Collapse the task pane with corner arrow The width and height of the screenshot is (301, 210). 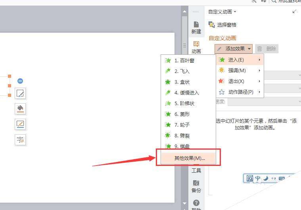[294, 12]
